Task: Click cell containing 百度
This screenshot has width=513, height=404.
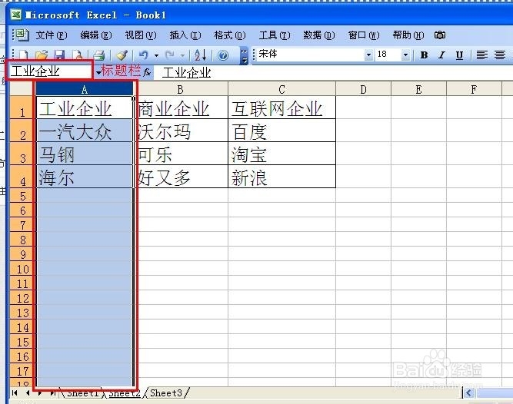Action: coord(281,131)
